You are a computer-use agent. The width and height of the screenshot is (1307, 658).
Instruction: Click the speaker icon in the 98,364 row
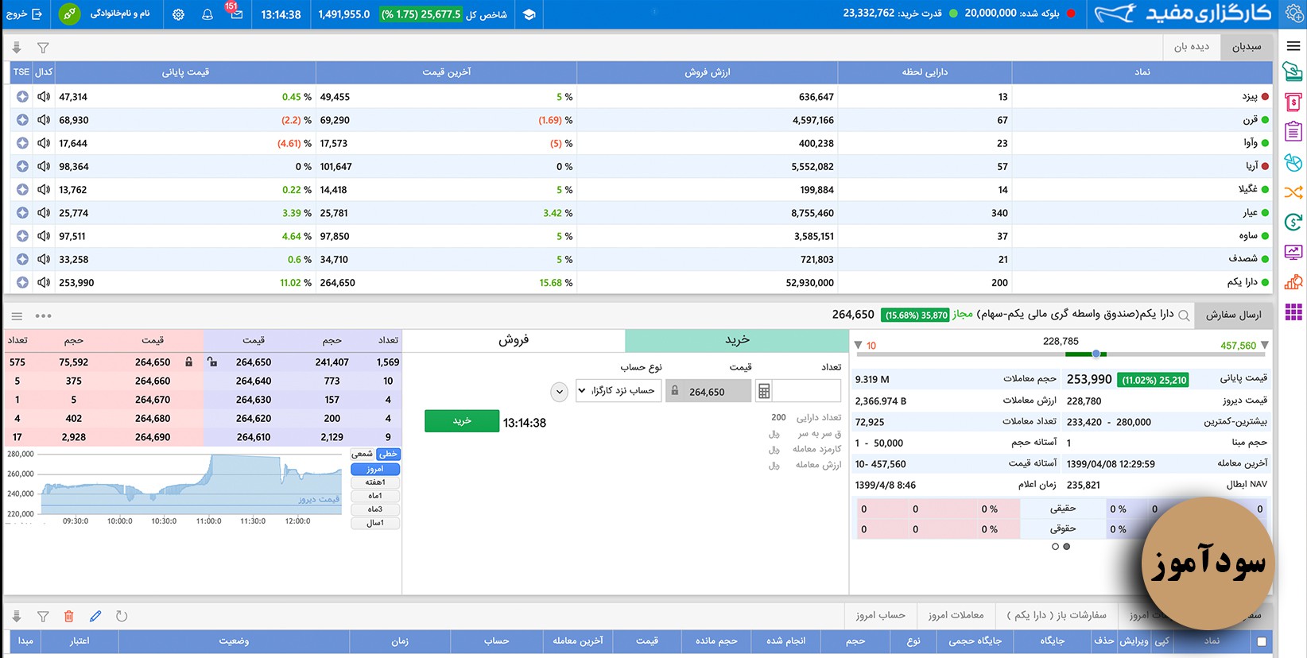44,166
